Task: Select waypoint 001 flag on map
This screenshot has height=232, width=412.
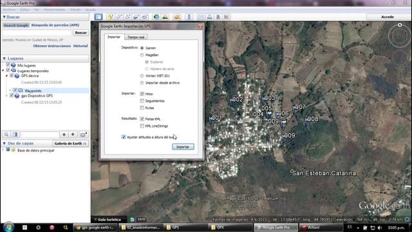Action: click(211, 120)
